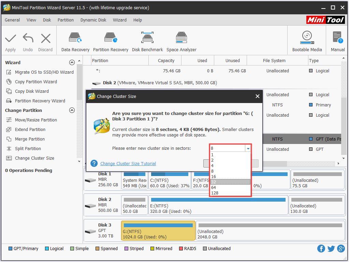Toggle the cluster size dropdown arrow

[248, 148]
